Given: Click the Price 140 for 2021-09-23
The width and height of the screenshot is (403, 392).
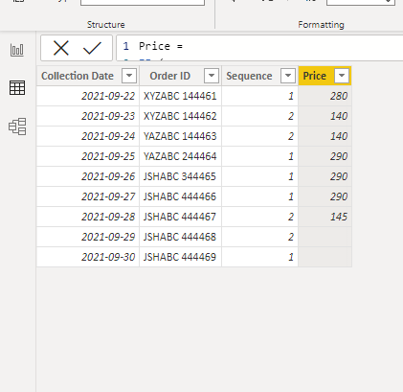Looking at the screenshot, I should click(x=325, y=116).
